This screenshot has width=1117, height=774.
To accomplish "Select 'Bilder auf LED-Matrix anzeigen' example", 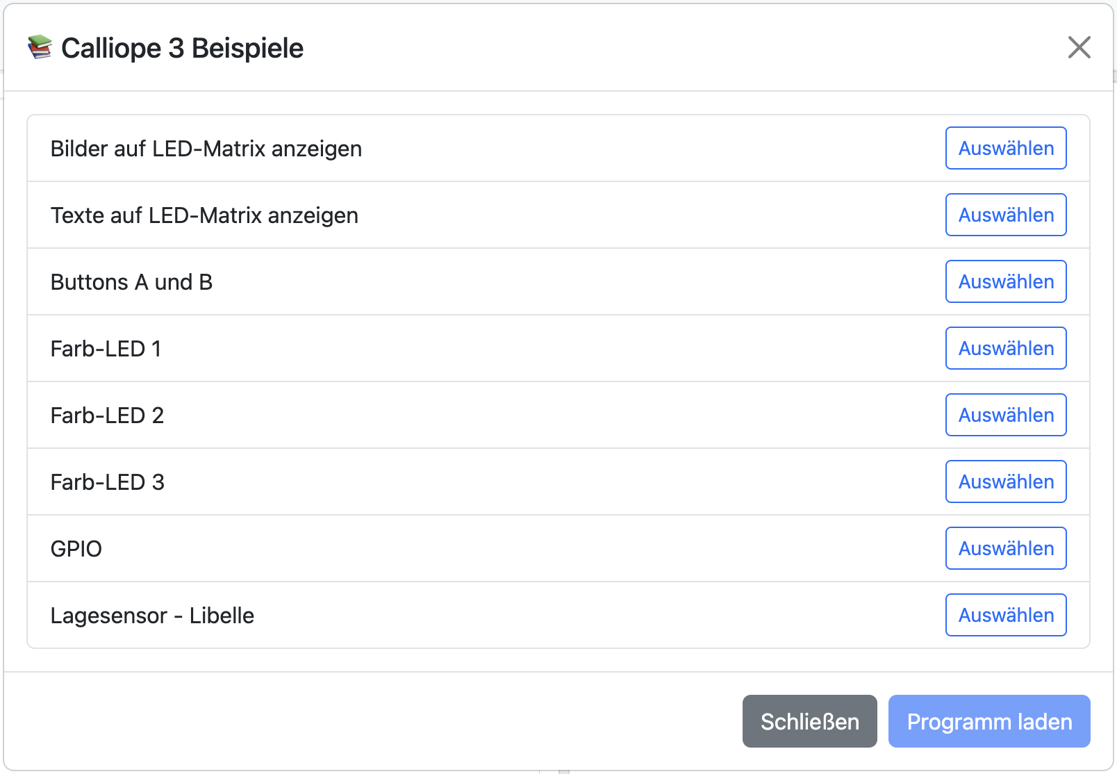I will 1006,148.
